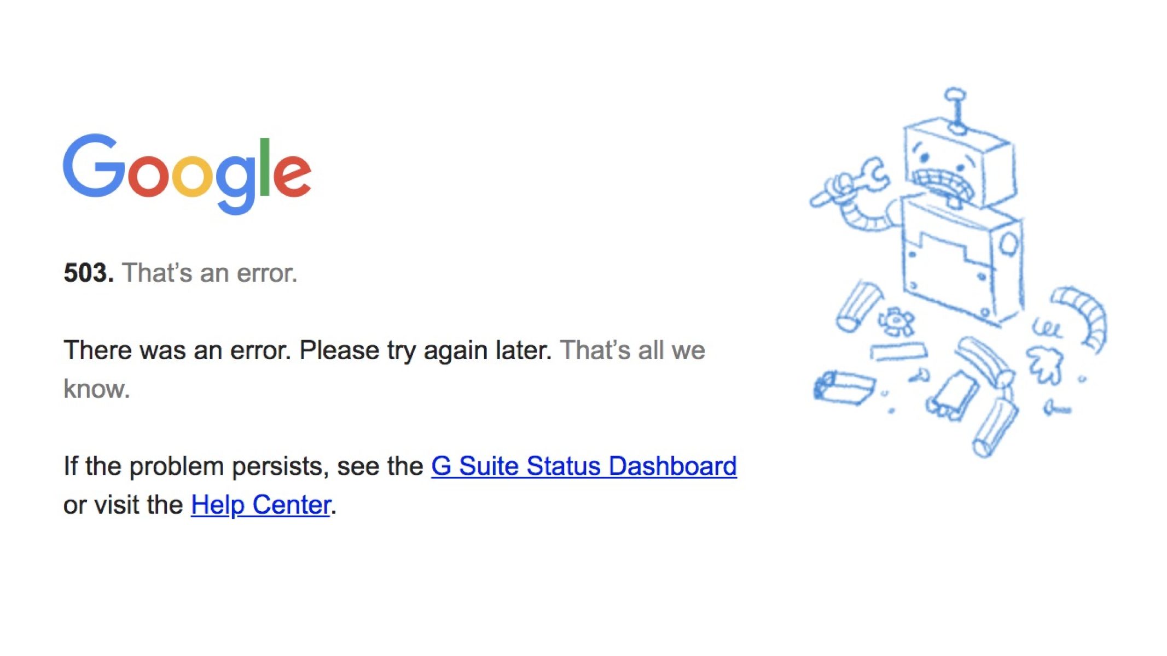Click the gray word "know."
Viewport: 1167px width, 656px height.
tap(96, 389)
